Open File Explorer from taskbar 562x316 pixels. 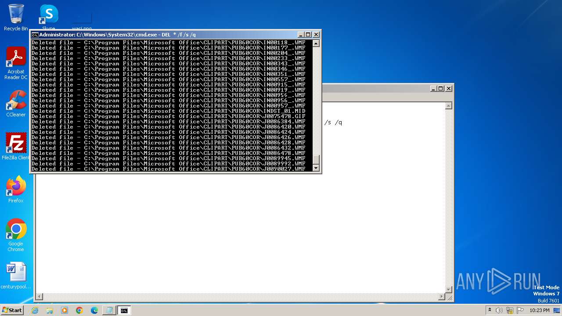coord(50,310)
